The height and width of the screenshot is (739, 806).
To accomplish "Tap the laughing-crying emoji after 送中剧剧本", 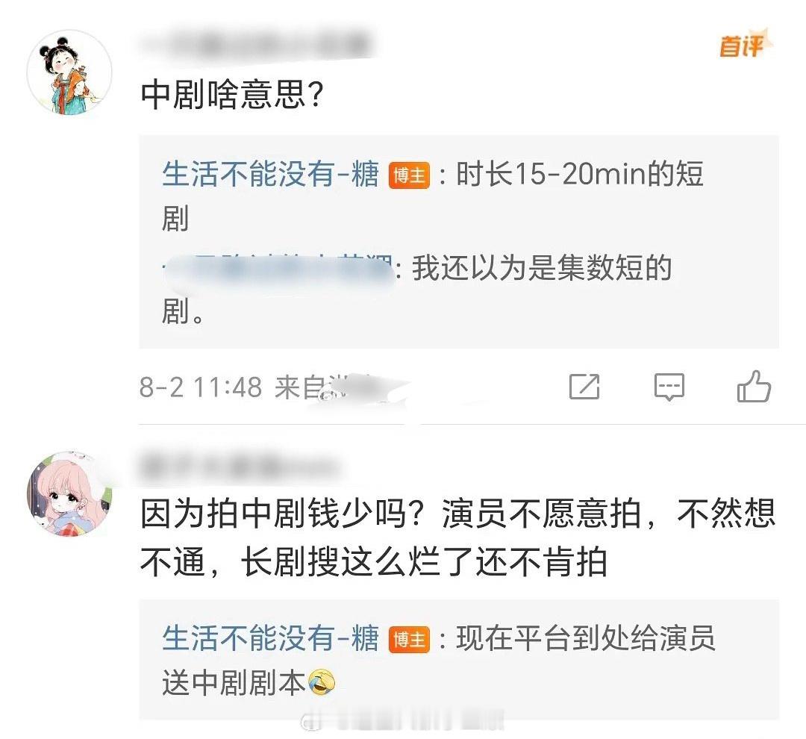I will pos(322,682).
